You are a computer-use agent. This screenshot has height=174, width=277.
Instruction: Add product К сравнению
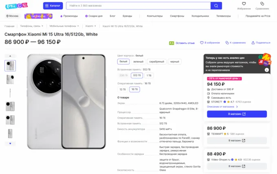tap(236, 43)
